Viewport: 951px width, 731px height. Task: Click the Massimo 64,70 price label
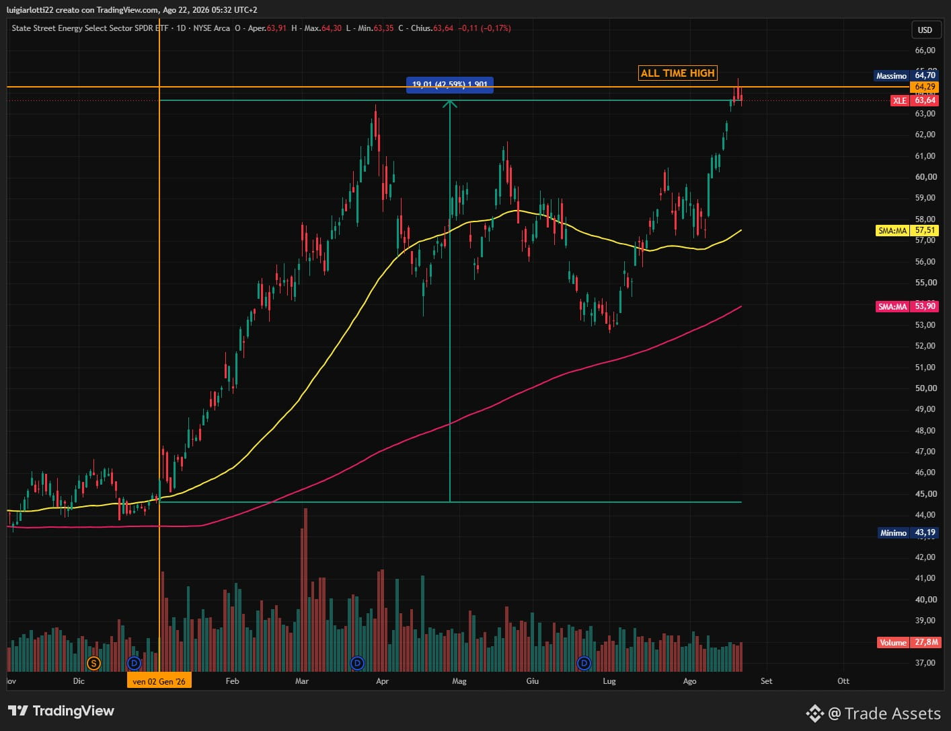tap(906, 75)
